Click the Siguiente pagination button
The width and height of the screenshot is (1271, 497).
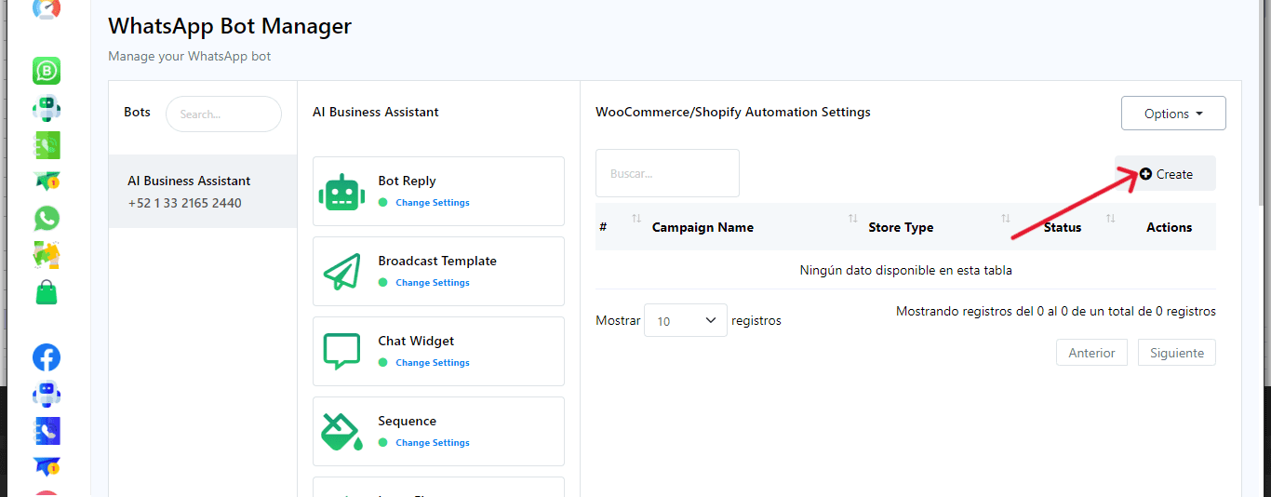[1176, 353]
